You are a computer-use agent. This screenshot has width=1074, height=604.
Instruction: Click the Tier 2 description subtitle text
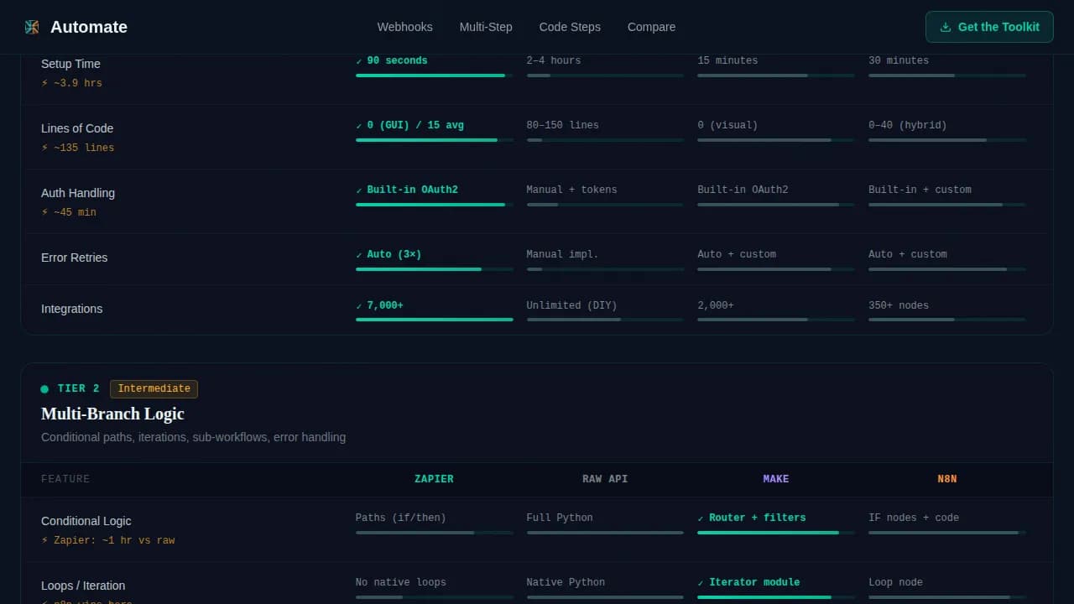tap(193, 437)
